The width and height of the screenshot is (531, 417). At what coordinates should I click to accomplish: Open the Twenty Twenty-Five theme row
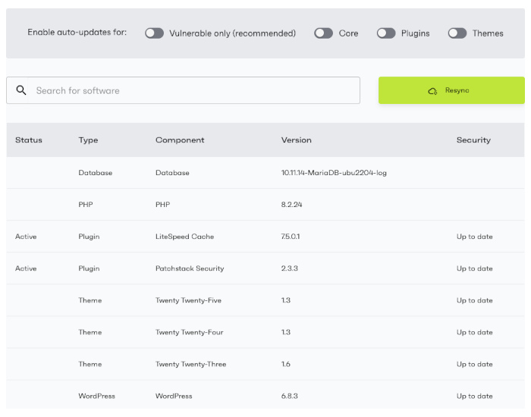click(x=188, y=300)
